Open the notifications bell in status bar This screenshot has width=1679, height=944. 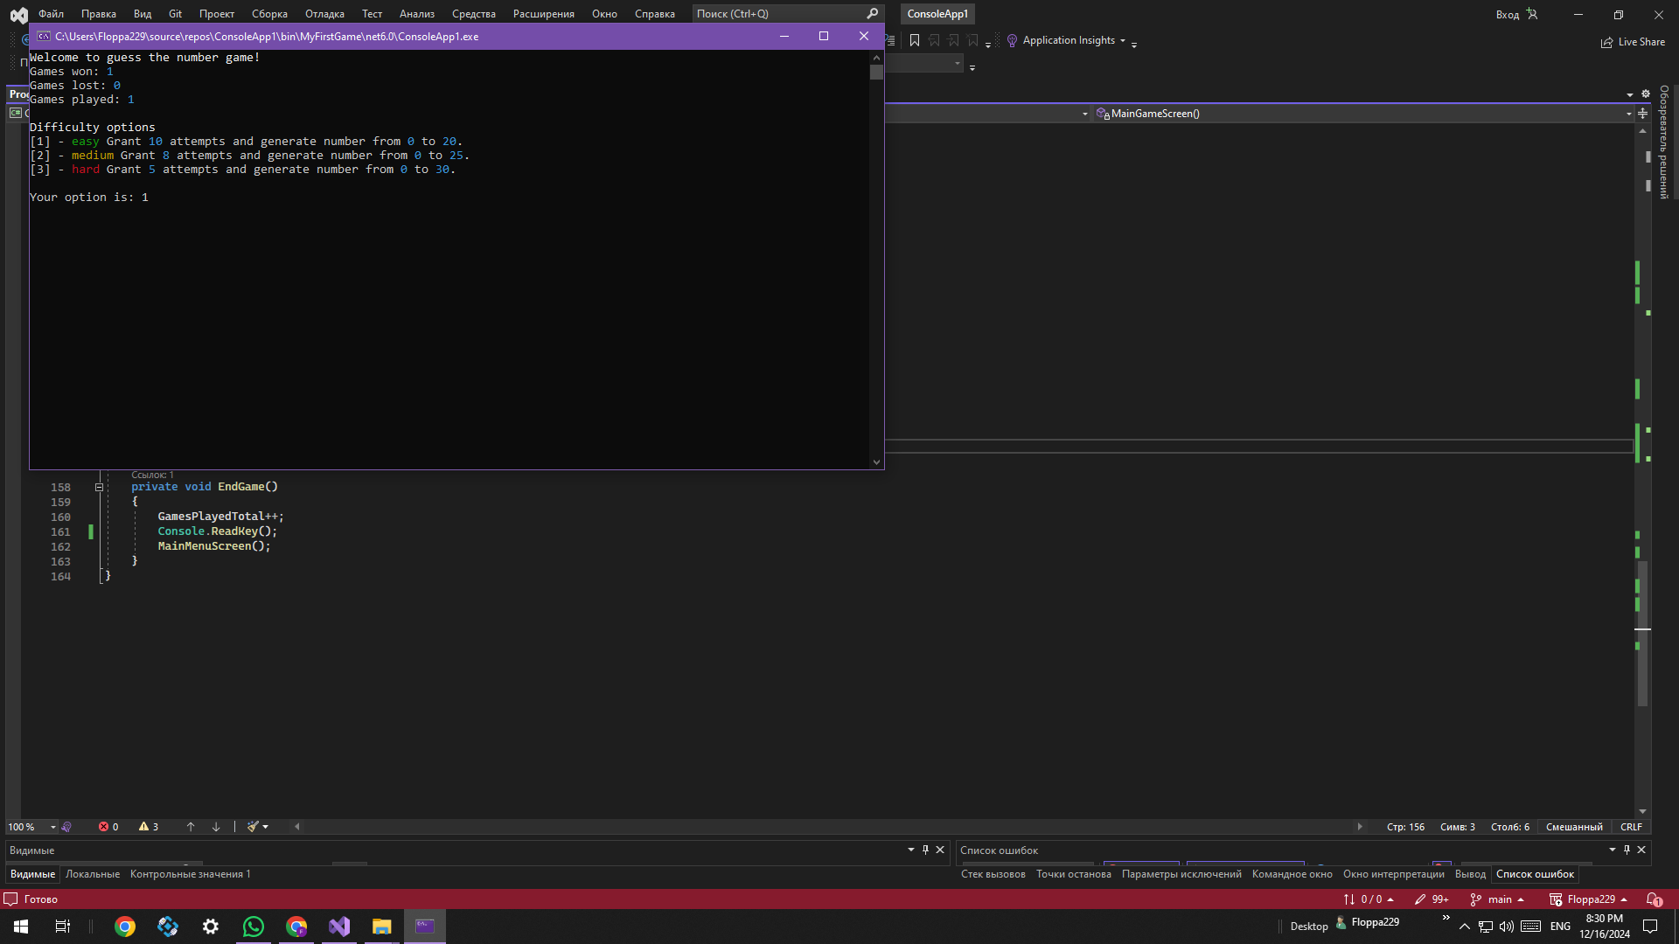(x=1654, y=899)
